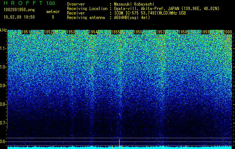Select the observer name Masayuki Kobayashi

[x=134, y=4]
